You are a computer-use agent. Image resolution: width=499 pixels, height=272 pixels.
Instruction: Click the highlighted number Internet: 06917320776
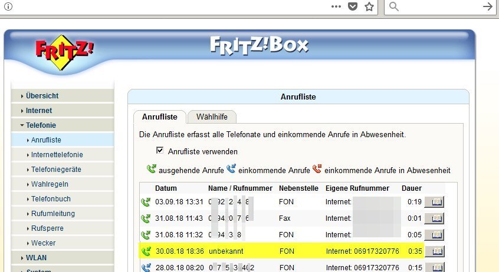[363, 251]
